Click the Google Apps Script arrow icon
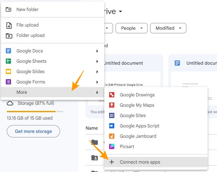The width and height of the screenshot is (217, 172). click(112, 126)
